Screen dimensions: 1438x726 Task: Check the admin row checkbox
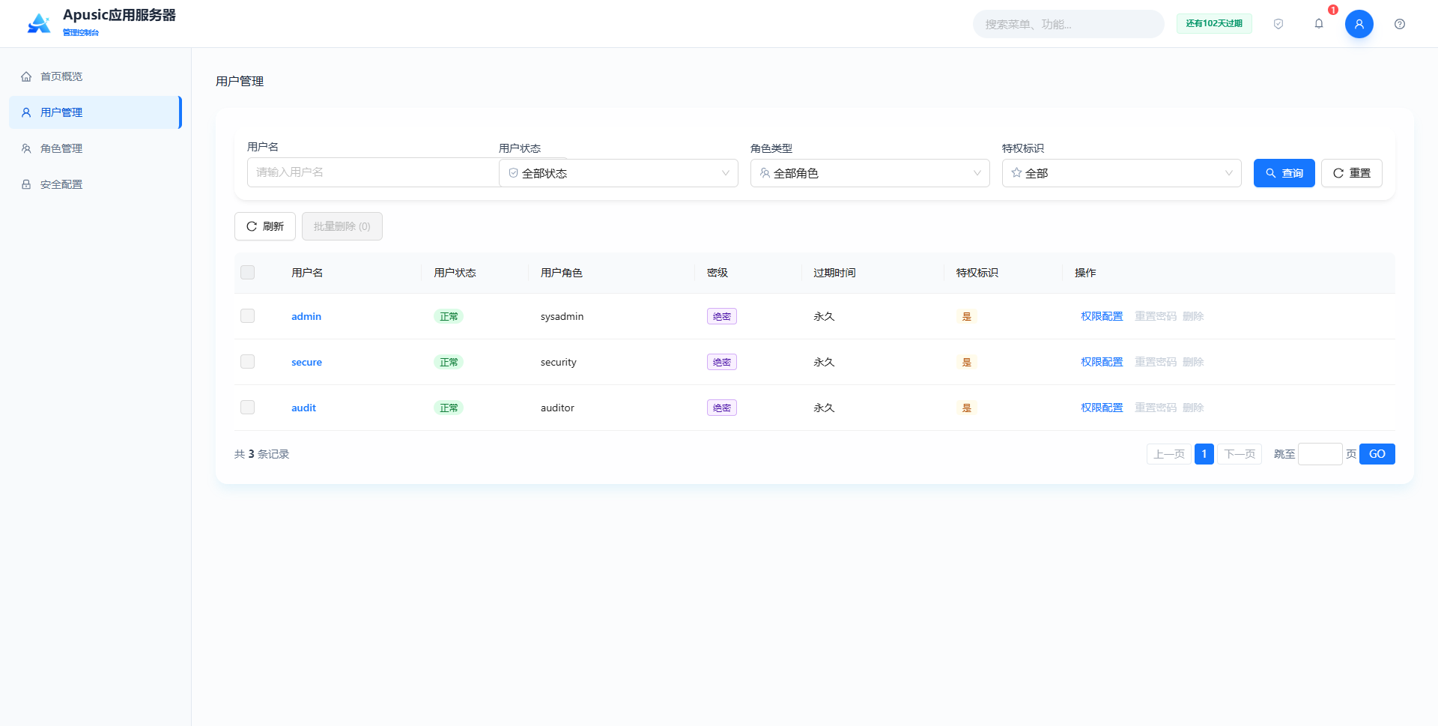pos(248,316)
